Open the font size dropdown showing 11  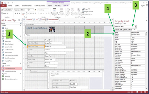tap(33, 10)
